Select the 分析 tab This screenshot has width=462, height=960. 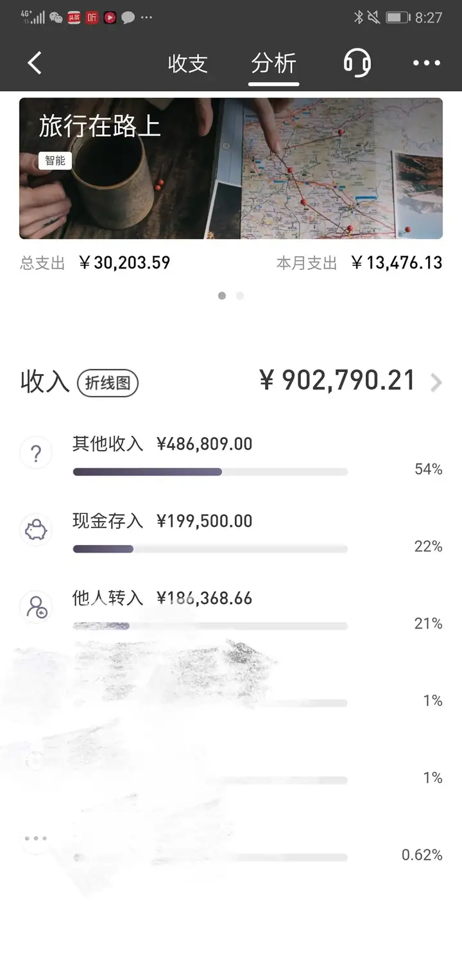pyautogui.click(x=274, y=64)
